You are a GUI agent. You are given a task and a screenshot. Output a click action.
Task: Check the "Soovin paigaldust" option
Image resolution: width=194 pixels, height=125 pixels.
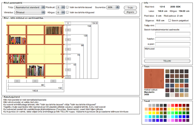(x=170, y=20)
